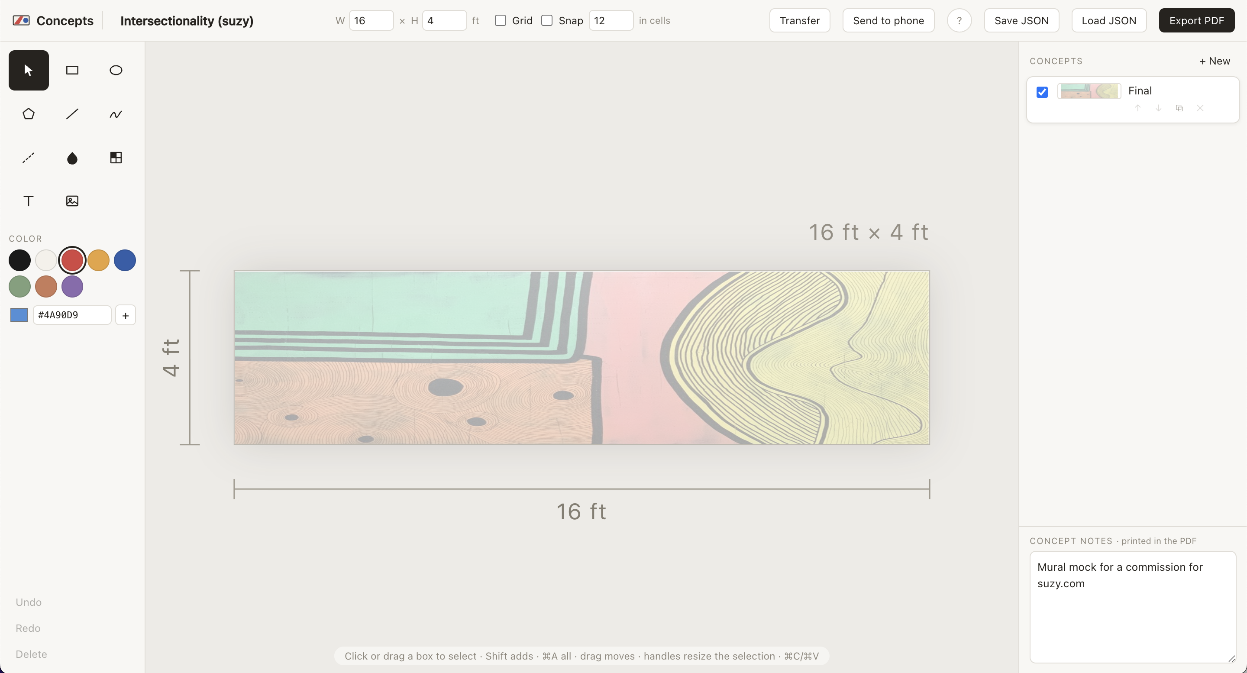Click the width W input field
Screen dimensions: 1247x673
coord(372,20)
